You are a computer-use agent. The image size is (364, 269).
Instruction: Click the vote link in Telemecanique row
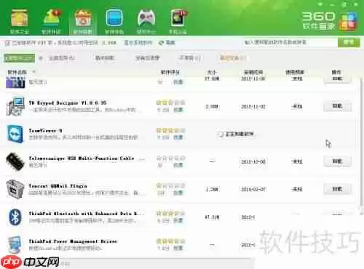[x=178, y=165]
